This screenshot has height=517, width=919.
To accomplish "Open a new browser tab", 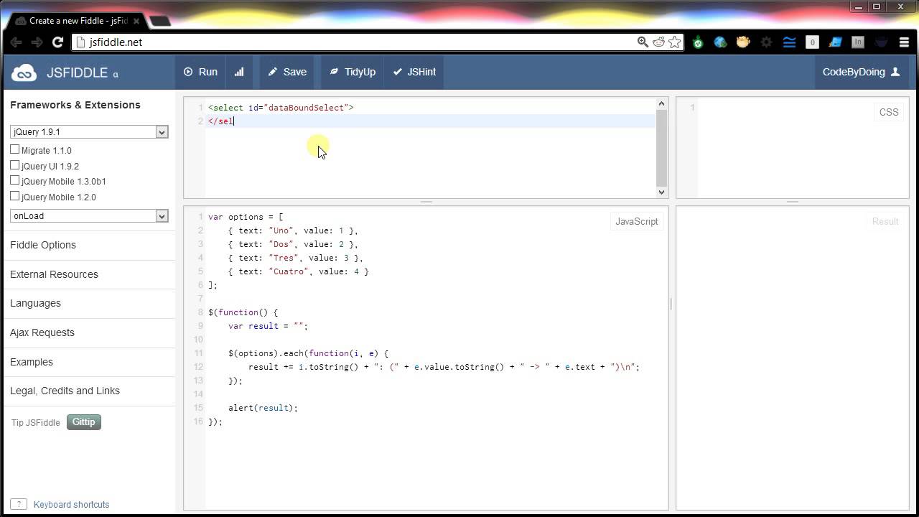I will click(160, 21).
